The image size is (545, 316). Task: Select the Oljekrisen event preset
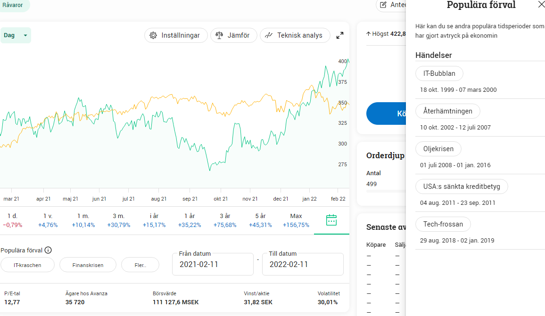438,149
